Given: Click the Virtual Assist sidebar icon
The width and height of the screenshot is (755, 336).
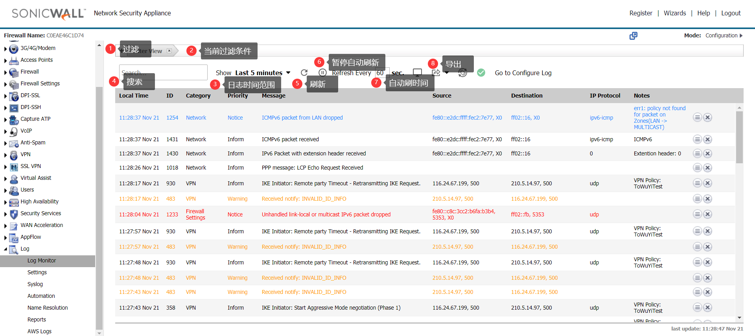Looking at the screenshot, I should [x=14, y=179].
